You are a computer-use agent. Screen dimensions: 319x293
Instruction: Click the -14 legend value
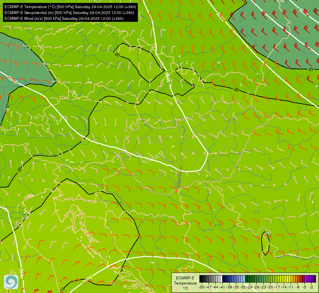[x=284, y=287]
